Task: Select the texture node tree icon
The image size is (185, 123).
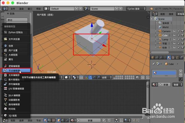Action: pyautogui.click(x=53, y=121)
